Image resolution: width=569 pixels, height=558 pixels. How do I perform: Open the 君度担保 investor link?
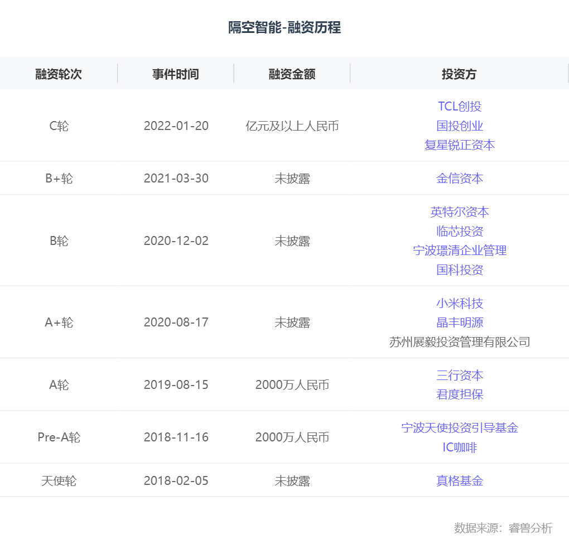(x=460, y=395)
